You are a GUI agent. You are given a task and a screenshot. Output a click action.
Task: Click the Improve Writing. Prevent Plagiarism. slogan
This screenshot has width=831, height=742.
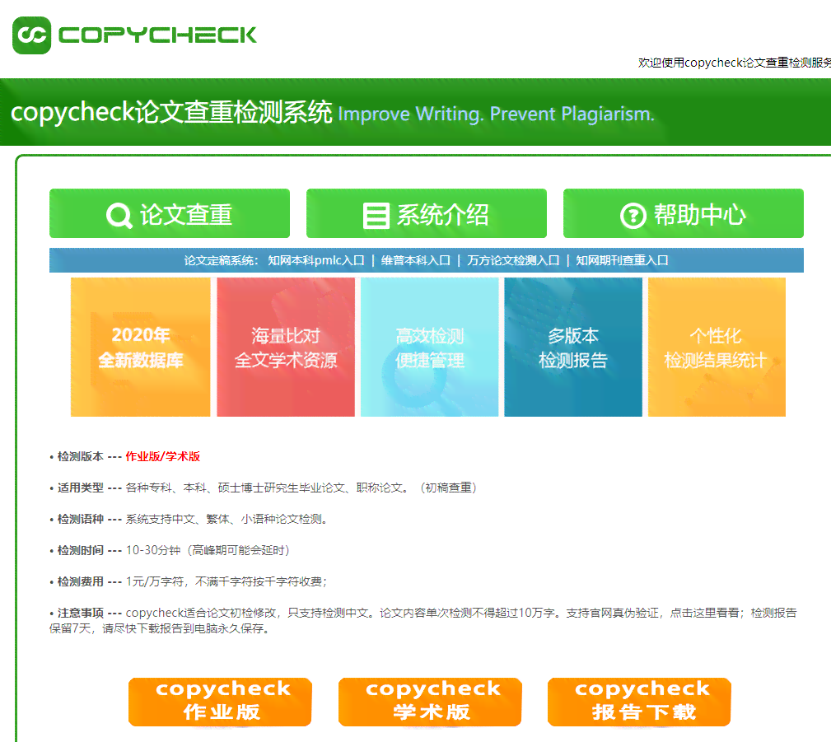496,114
